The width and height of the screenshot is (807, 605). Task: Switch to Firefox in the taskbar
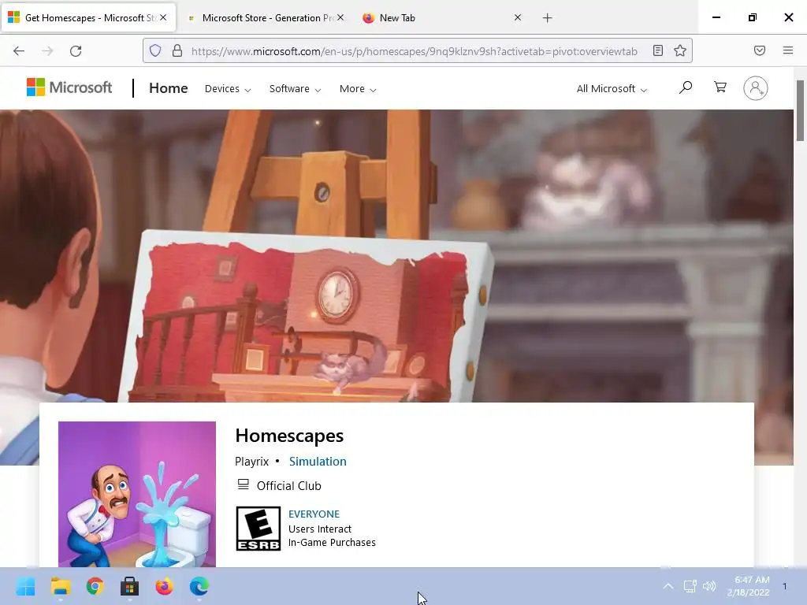point(164,586)
